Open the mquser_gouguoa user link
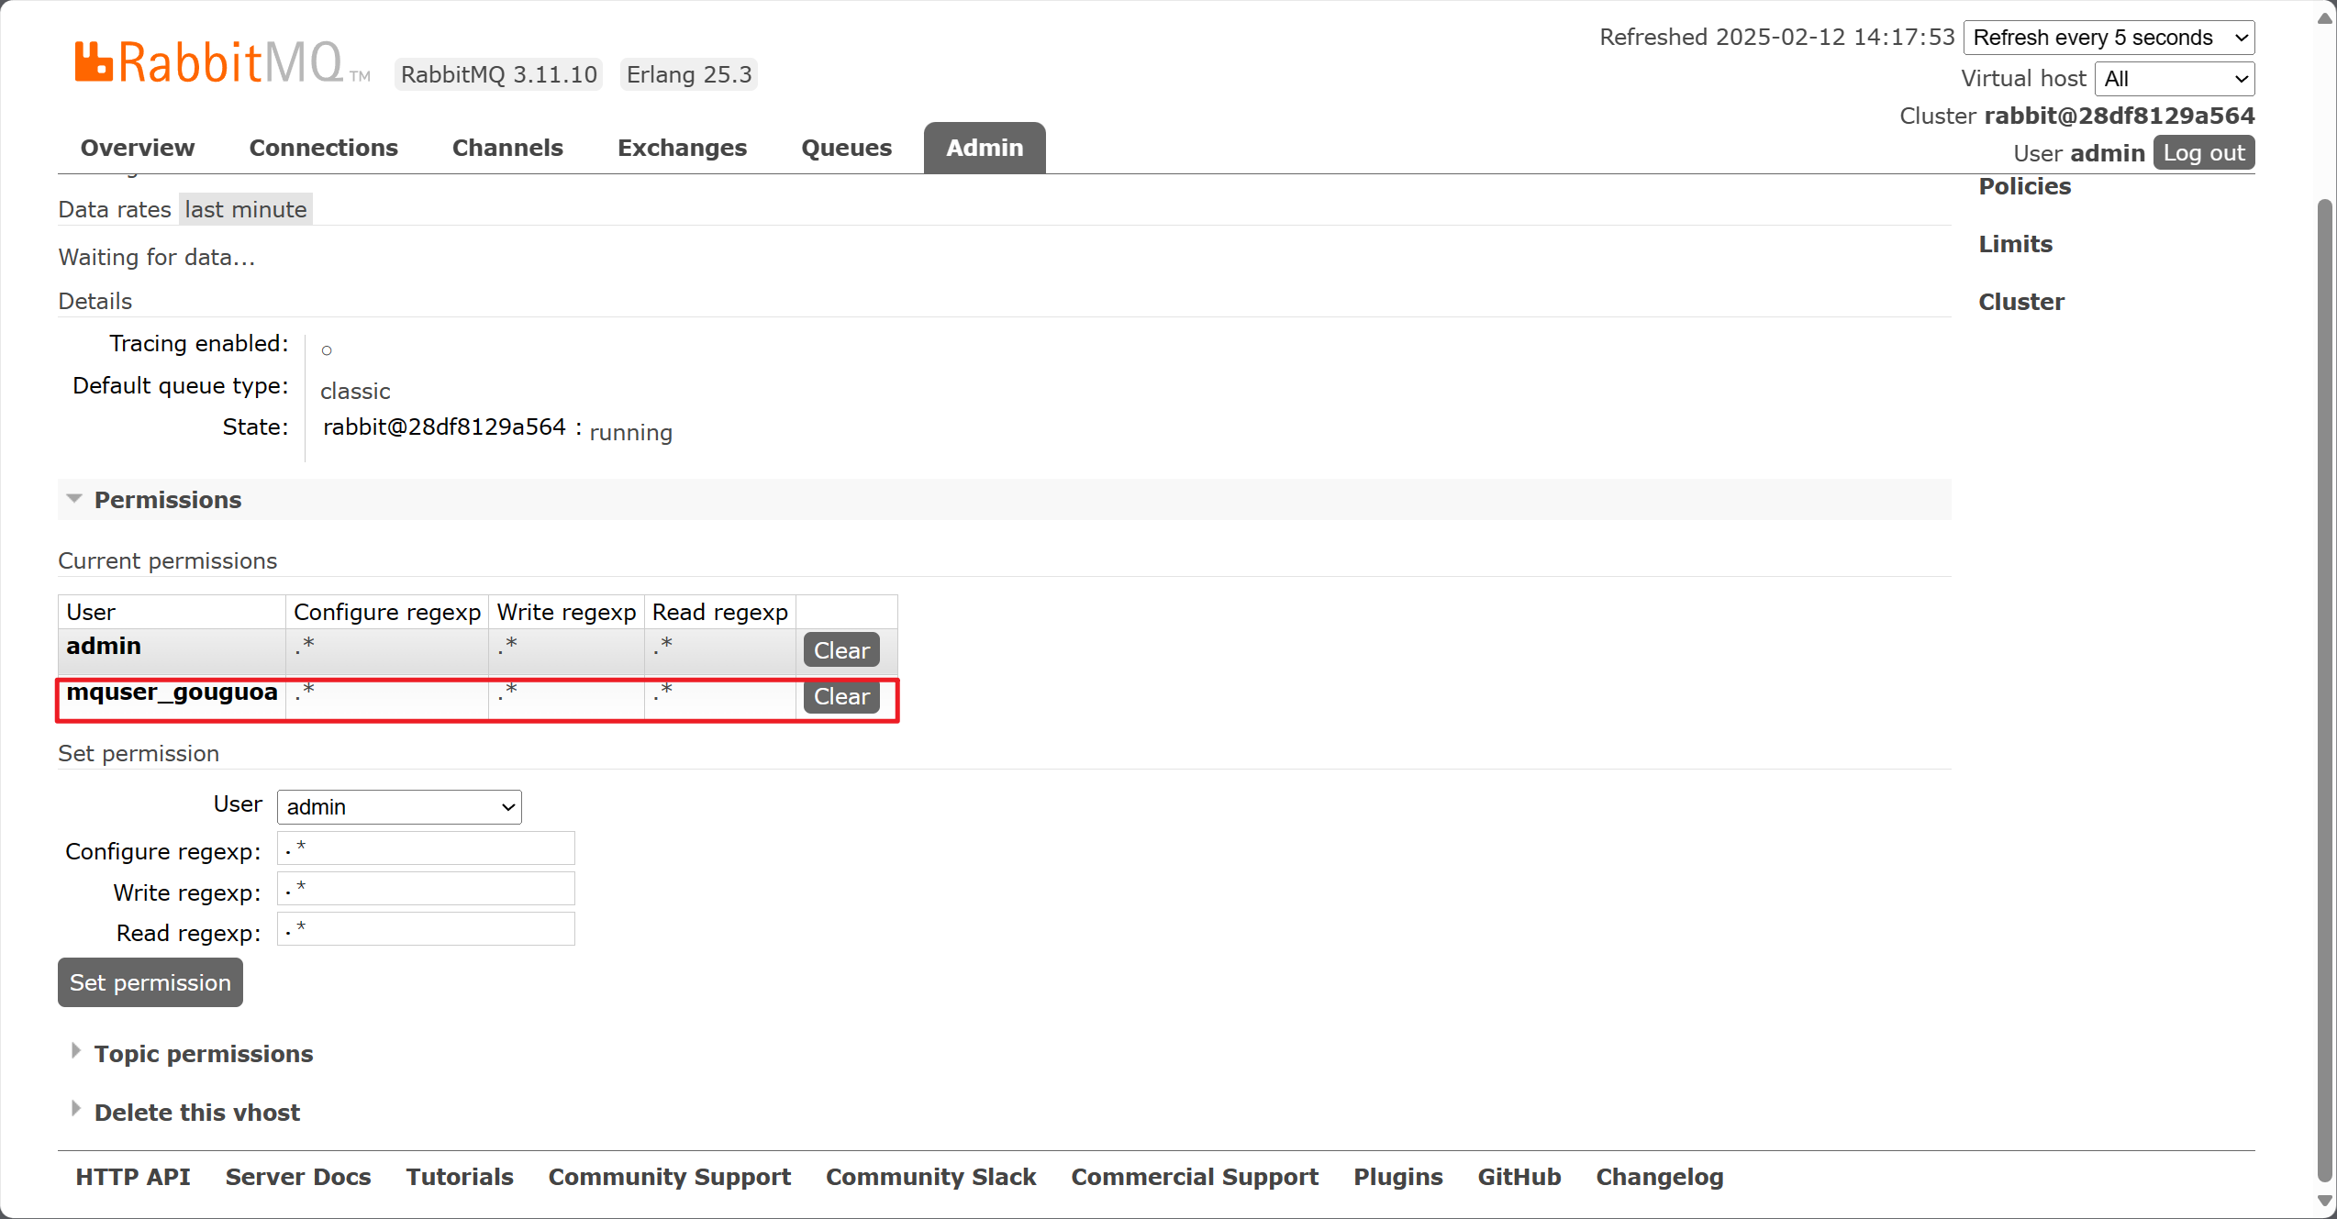This screenshot has height=1219, width=2337. pyautogui.click(x=172, y=692)
